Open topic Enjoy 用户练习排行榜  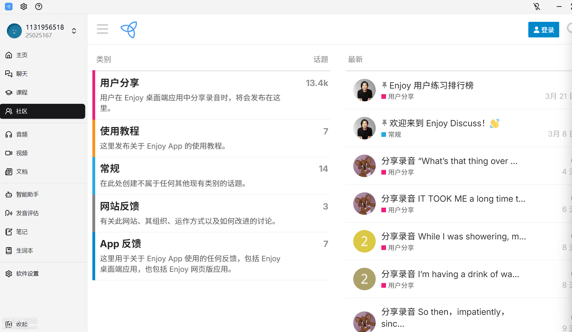tap(431, 85)
